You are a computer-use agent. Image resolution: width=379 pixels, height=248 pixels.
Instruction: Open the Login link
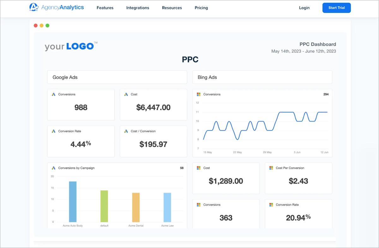click(x=304, y=8)
